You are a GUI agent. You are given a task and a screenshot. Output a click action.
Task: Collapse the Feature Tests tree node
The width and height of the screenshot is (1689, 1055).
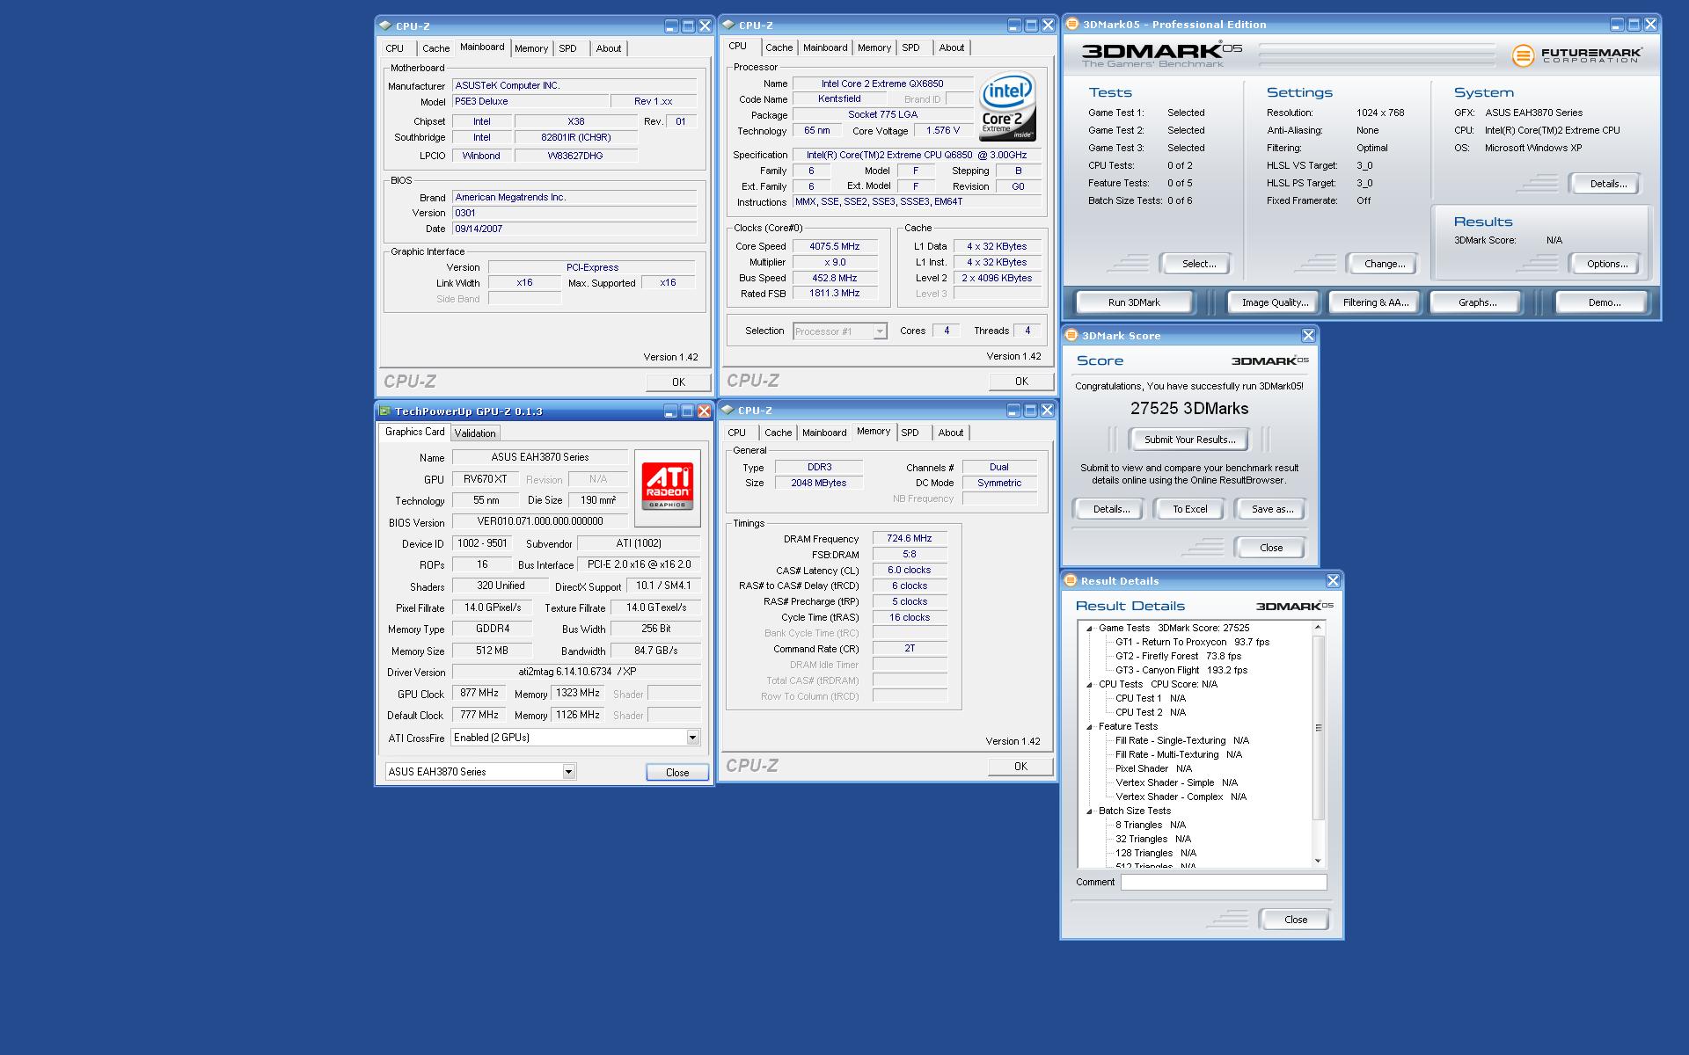click(1089, 726)
